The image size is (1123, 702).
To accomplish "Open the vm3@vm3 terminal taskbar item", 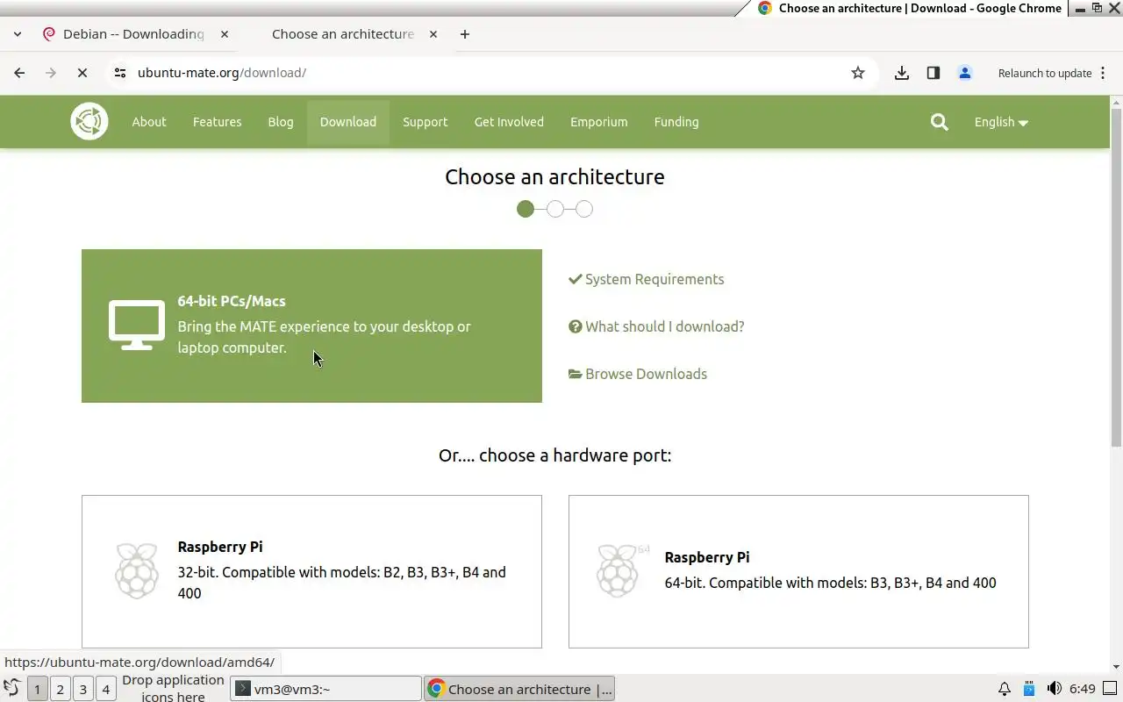I will [x=325, y=689].
